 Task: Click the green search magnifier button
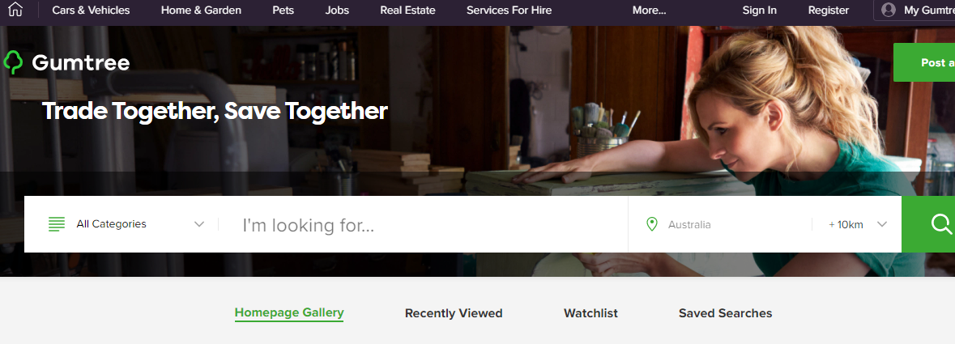[928, 224]
